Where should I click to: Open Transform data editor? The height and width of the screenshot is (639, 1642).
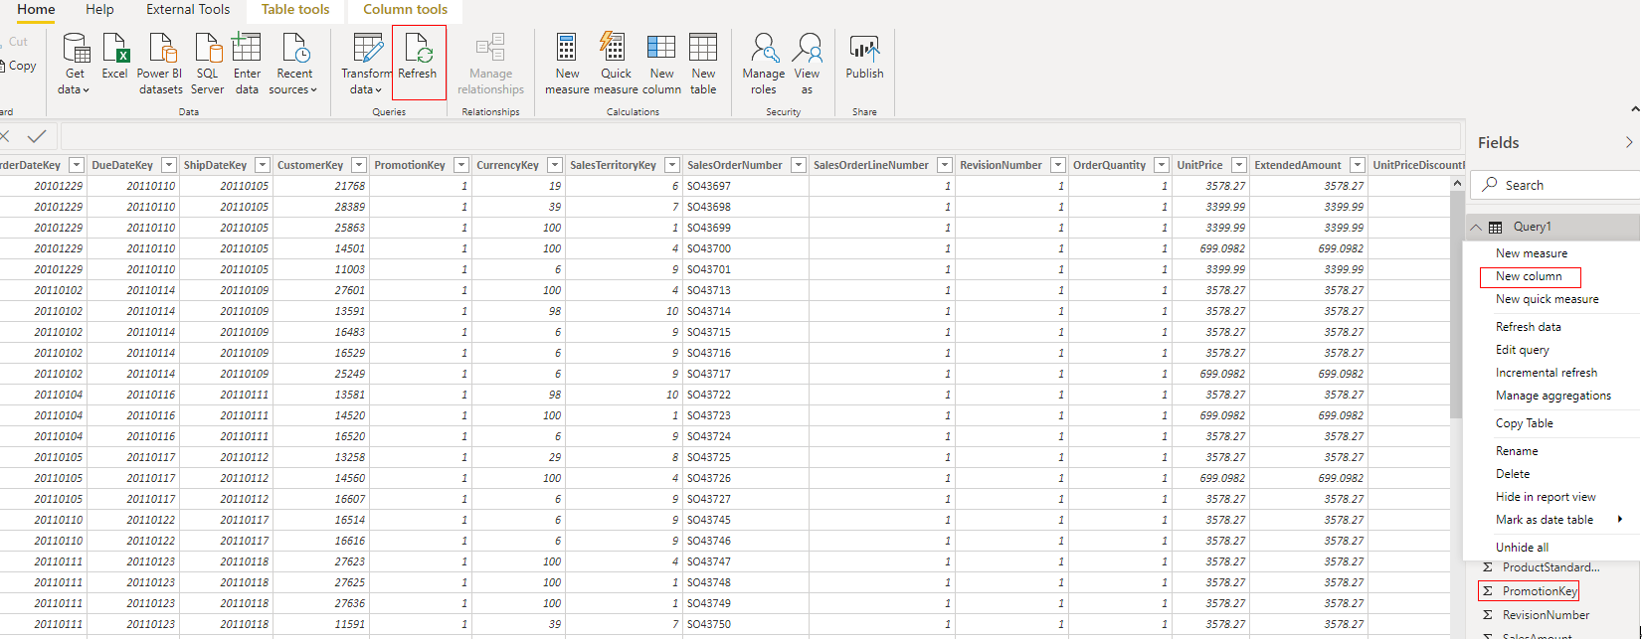(x=366, y=64)
